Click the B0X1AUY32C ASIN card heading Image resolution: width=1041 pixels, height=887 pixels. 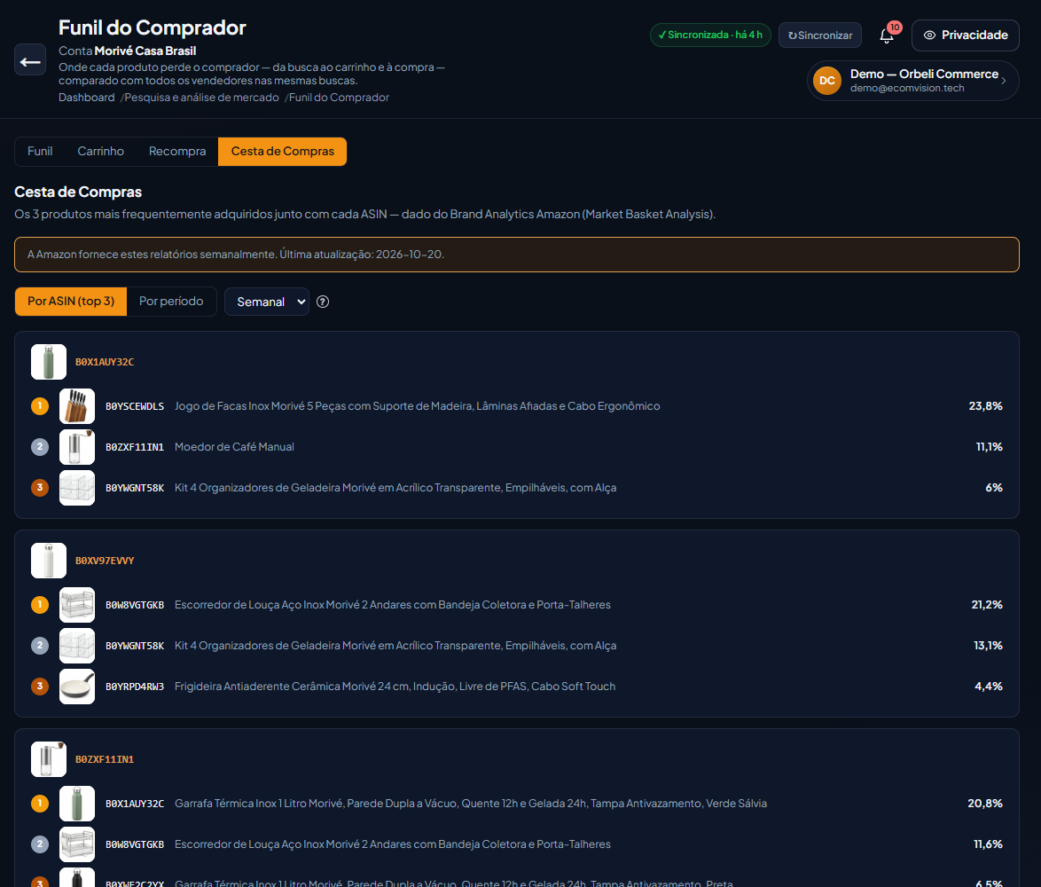[105, 362]
